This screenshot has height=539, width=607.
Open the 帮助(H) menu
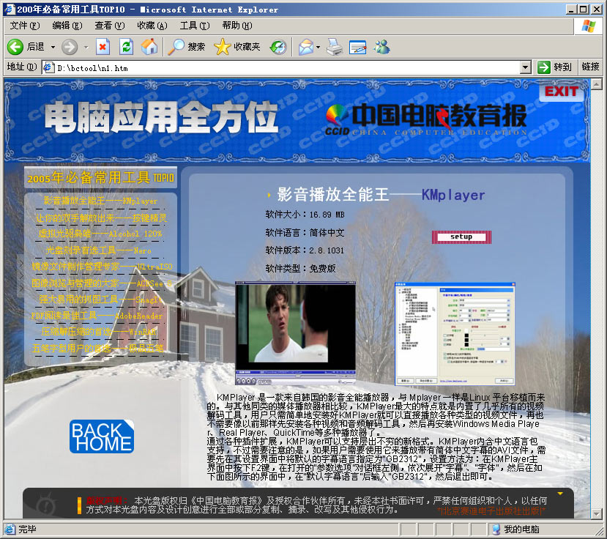[237, 26]
